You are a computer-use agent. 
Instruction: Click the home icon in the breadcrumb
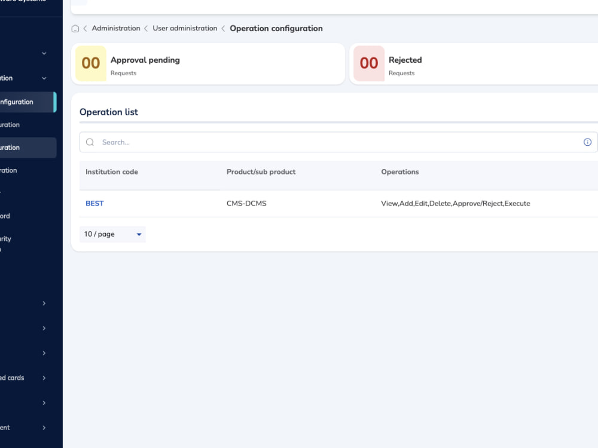pos(75,29)
